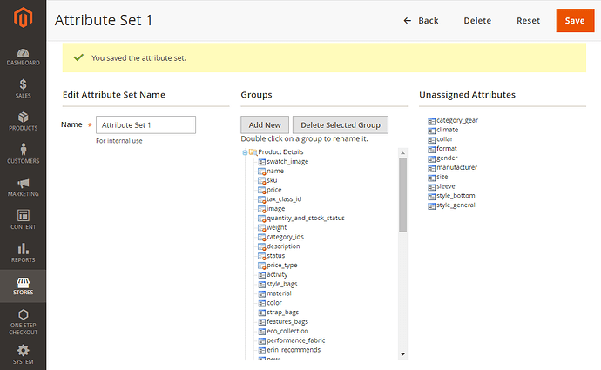Open the Customers sidebar menu
This screenshot has height=370, width=601.
23,154
